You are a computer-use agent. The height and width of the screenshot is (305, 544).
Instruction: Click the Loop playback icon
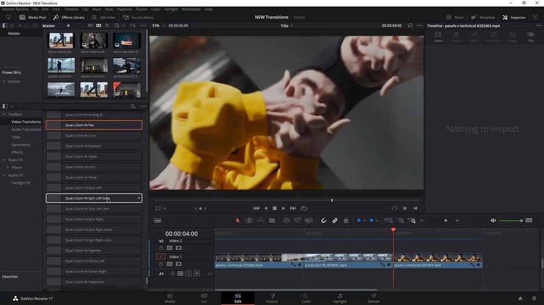[304, 209]
